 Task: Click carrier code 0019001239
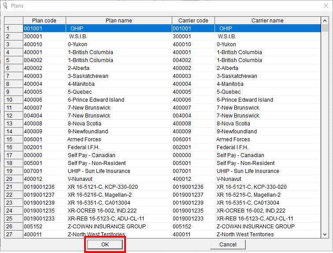pos(193,203)
